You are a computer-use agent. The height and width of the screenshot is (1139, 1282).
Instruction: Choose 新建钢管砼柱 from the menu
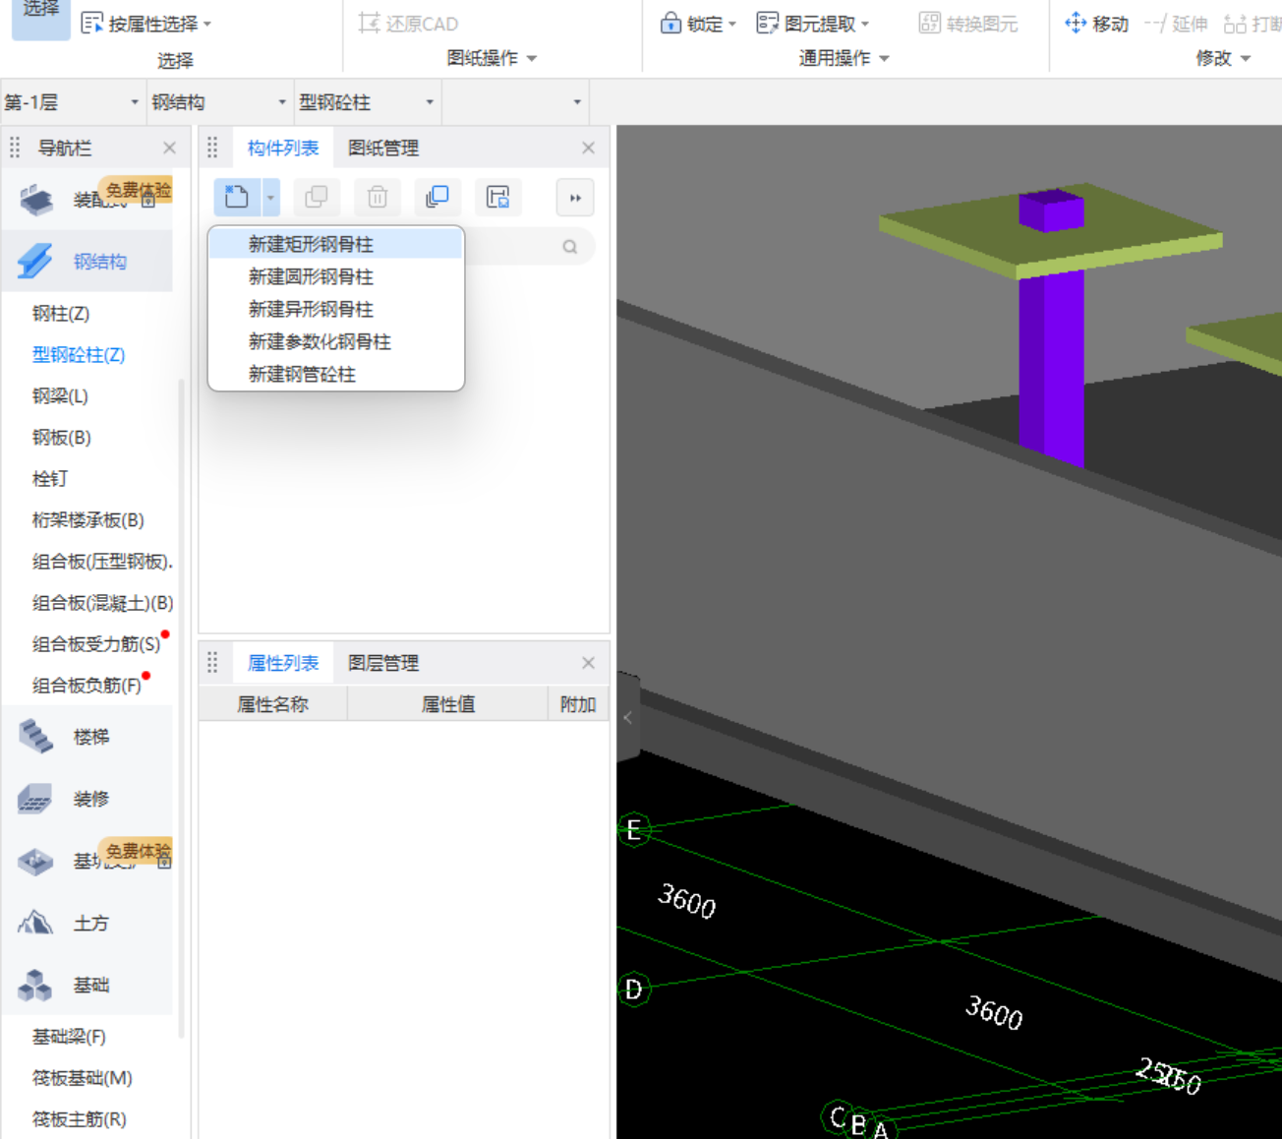pyautogui.click(x=302, y=374)
